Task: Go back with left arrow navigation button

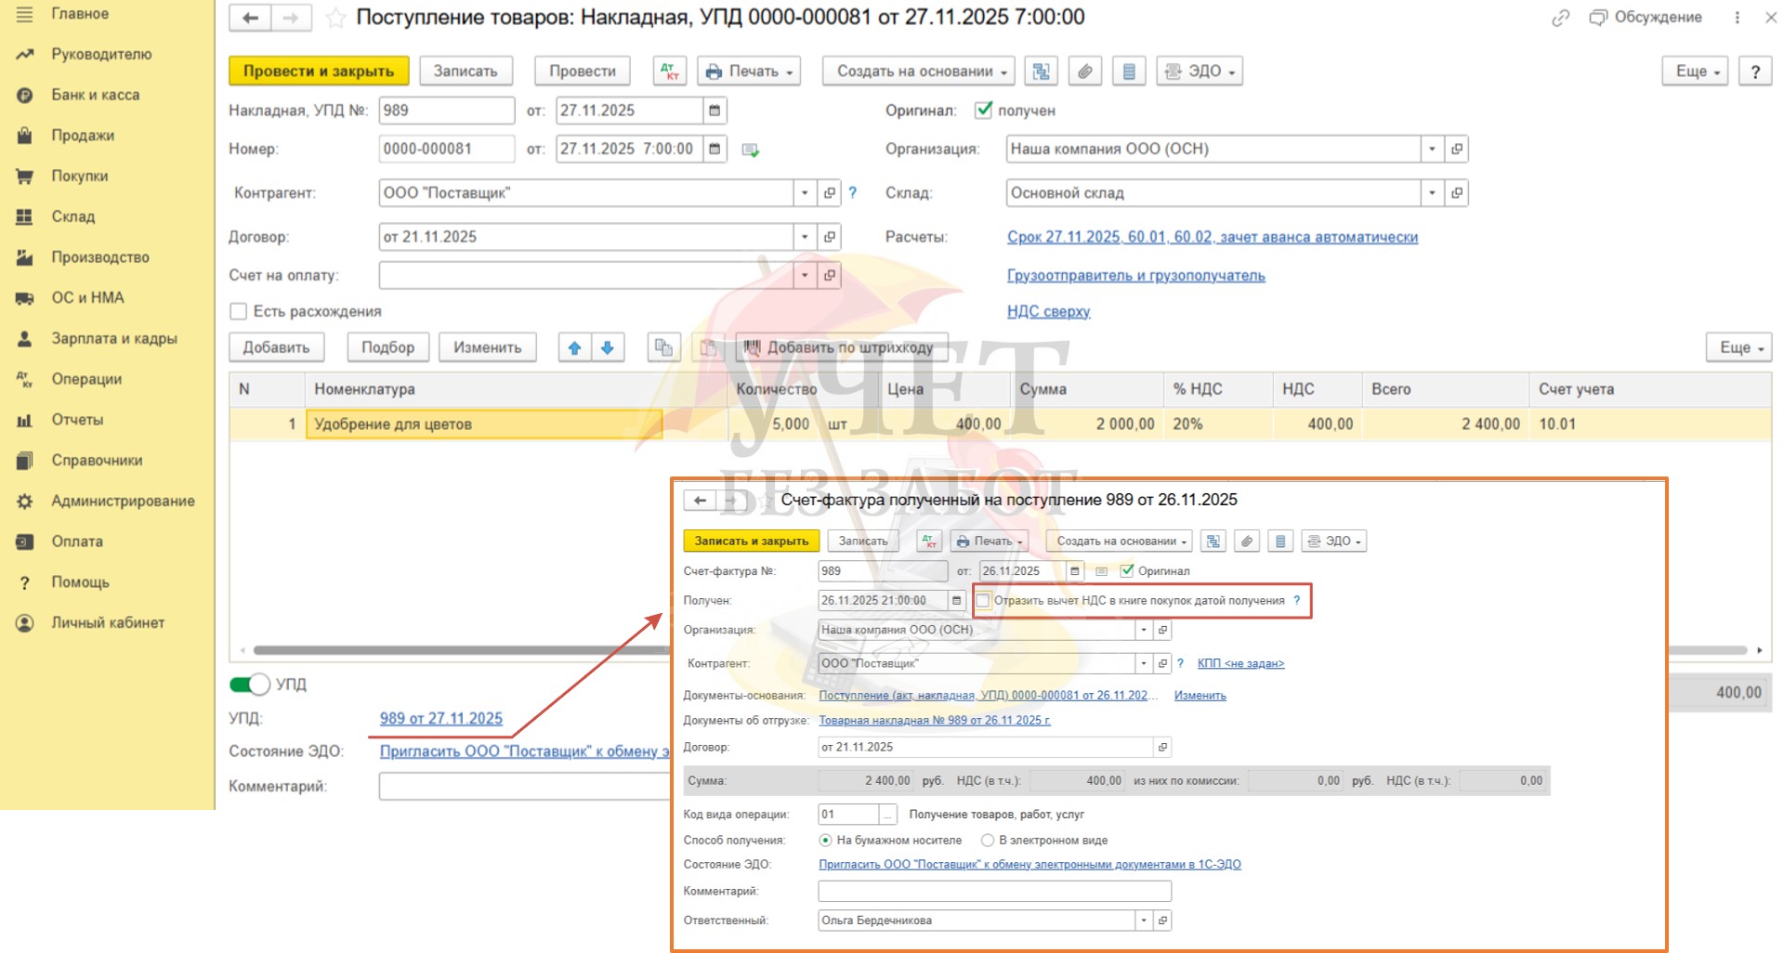Action: [x=250, y=18]
